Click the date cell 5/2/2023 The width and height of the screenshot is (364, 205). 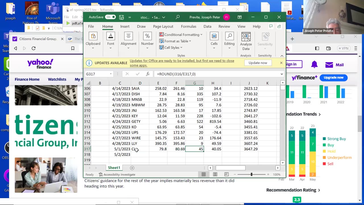(120, 155)
